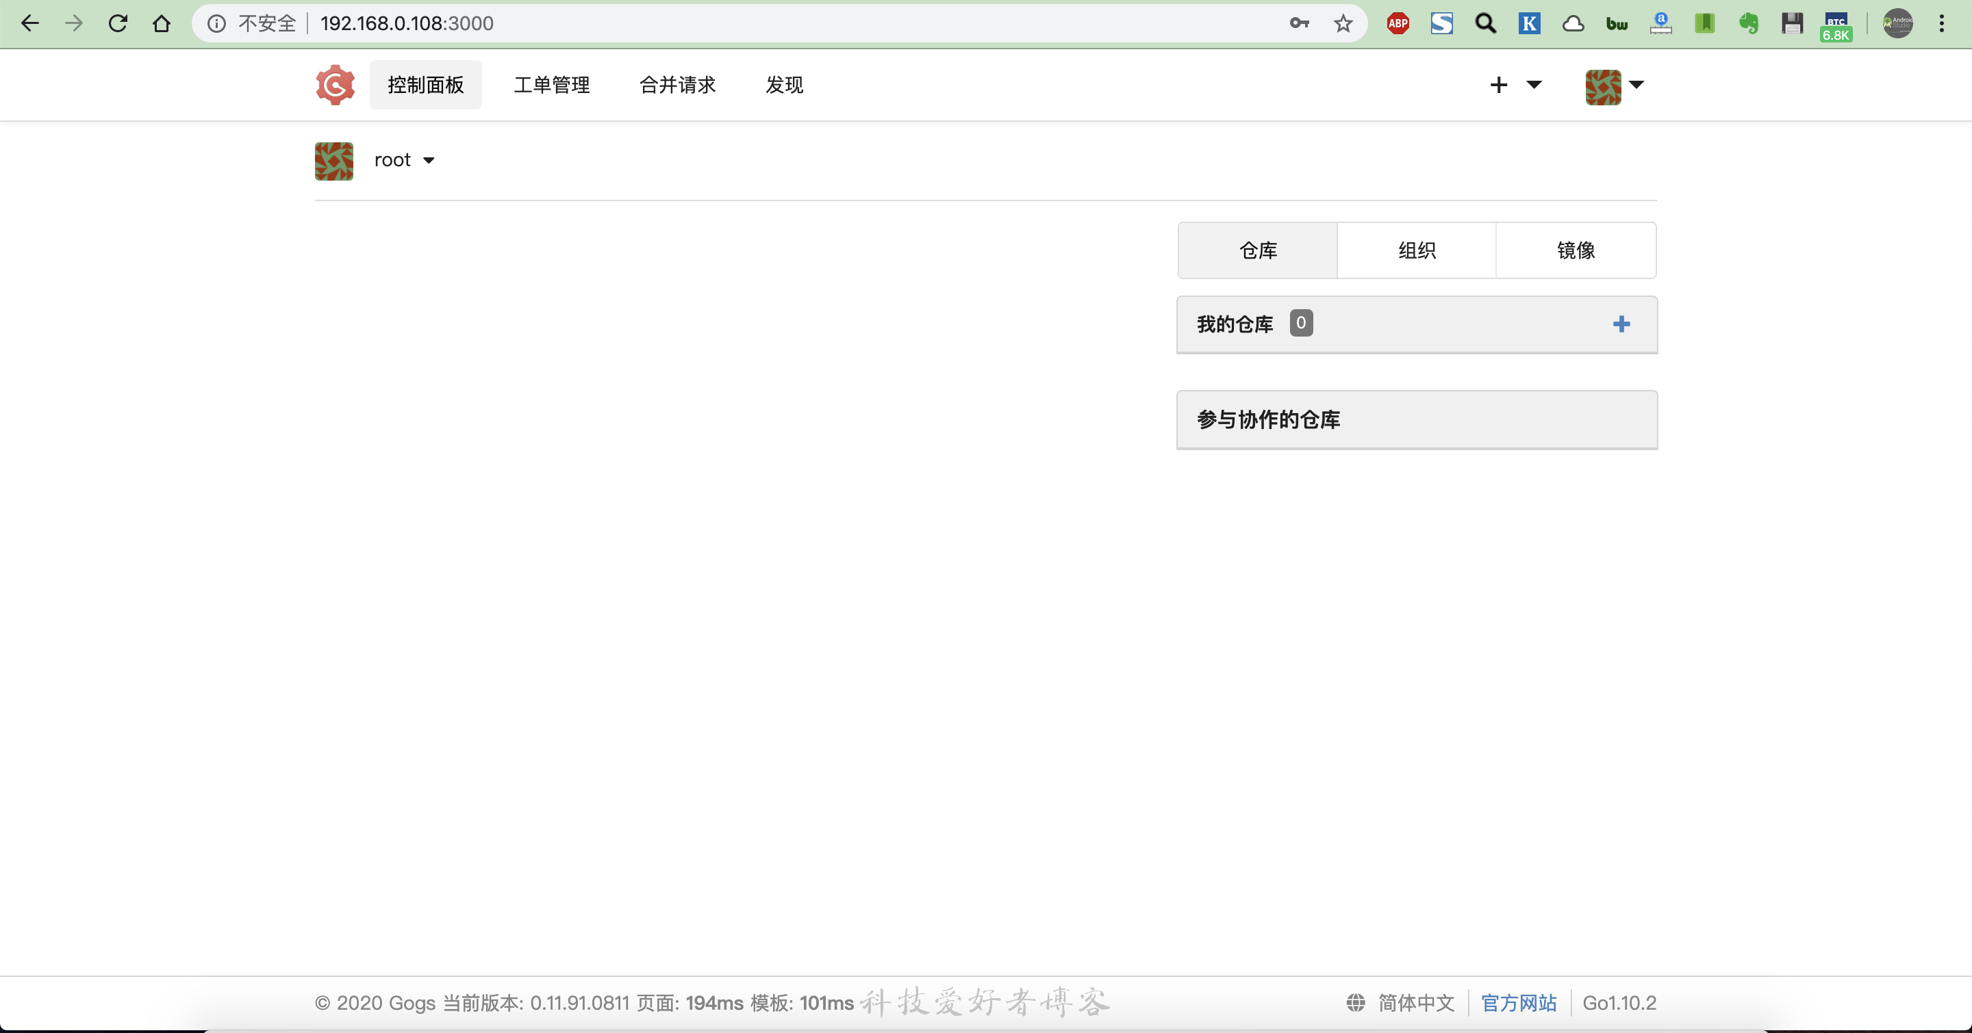Screen dimensions: 1972x1033
Task: Open 控制面板 dashboard menu item
Action: tap(426, 85)
